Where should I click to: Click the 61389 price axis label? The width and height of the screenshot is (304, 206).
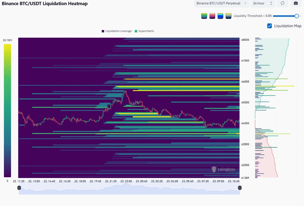point(245,178)
